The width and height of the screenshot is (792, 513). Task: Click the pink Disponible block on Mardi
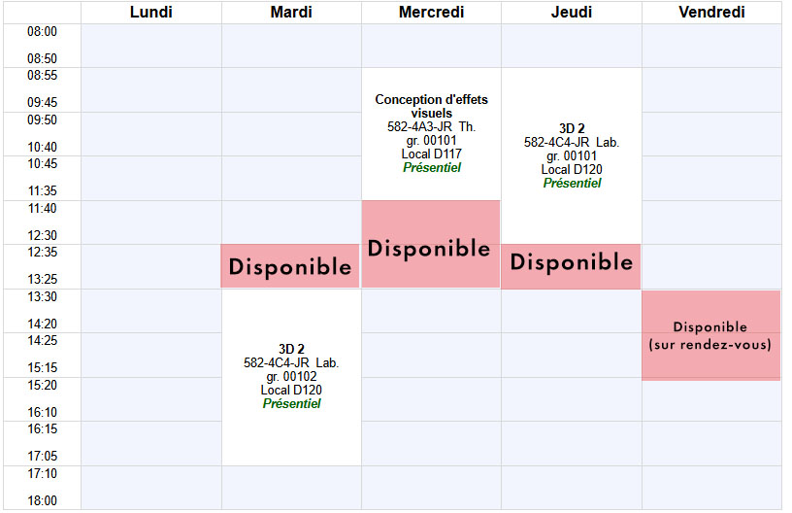pos(290,266)
